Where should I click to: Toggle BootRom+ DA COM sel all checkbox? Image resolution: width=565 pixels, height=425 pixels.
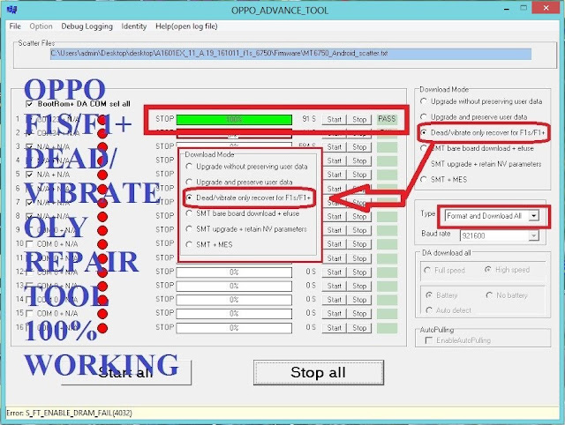(x=29, y=104)
